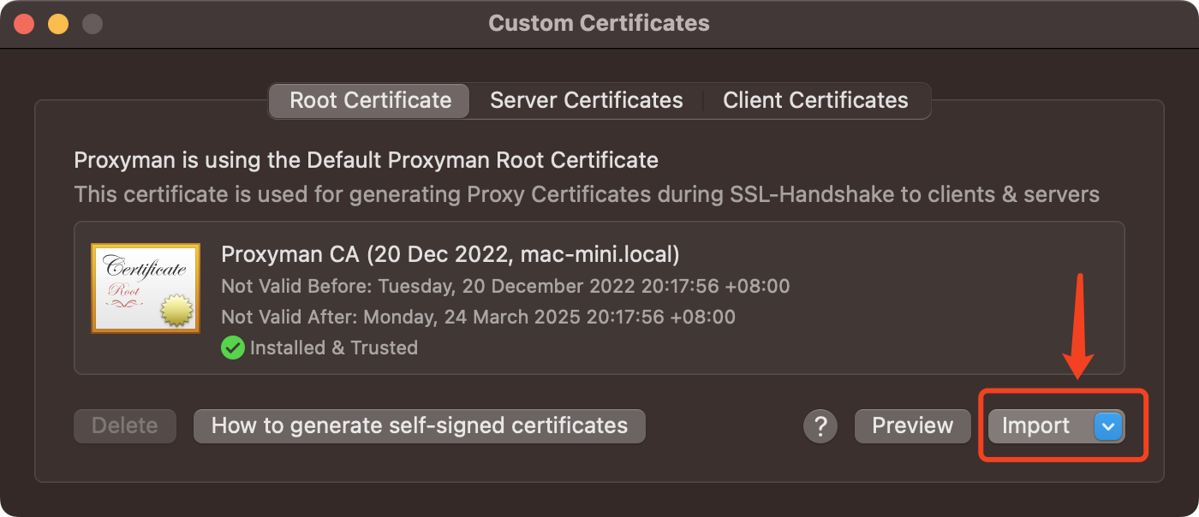Select the Proxyman CA certificate name

(x=450, y=254)
